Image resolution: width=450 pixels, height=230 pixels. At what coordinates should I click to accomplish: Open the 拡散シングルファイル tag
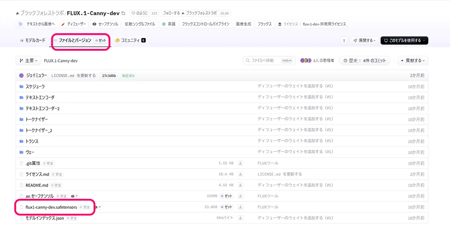click(x=140, y=24)
